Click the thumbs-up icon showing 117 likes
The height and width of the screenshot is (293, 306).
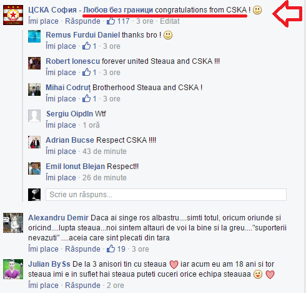(111, 21)
